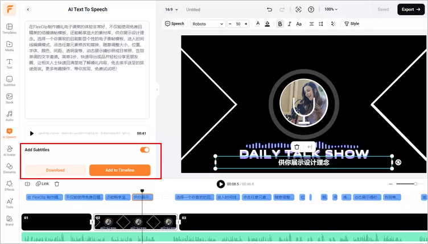Click the Split icon above timeline
428x244 pixels.
click(x=27, y=184)
